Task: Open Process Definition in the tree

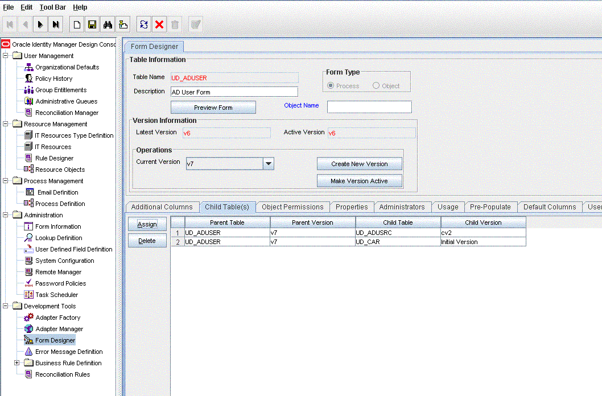Action: (x=60, y=204)
